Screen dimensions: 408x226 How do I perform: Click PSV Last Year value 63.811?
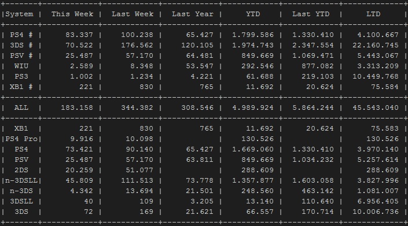pyautogui.click(x=200, y=160)
